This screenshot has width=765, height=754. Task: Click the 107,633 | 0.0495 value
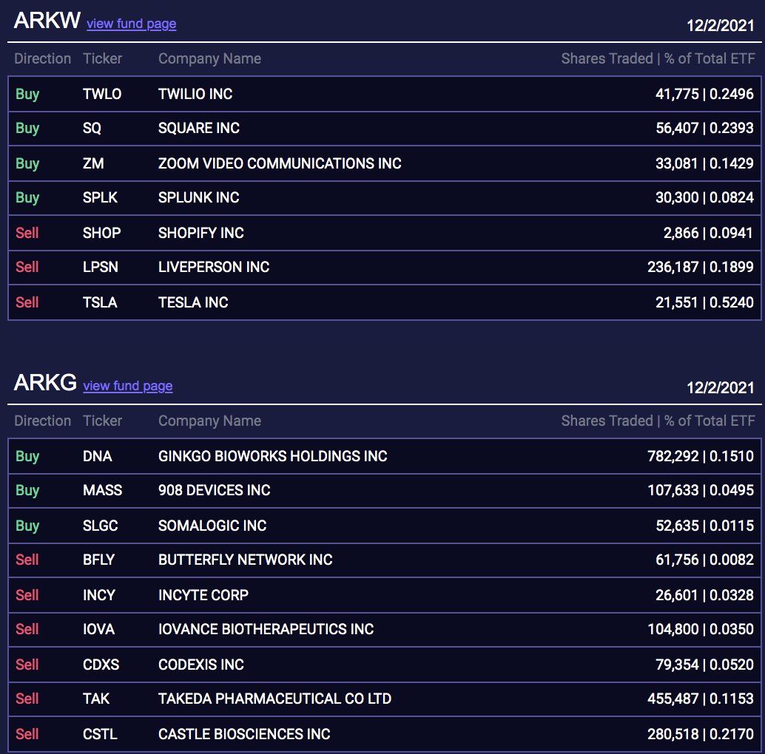coord(701,490)
